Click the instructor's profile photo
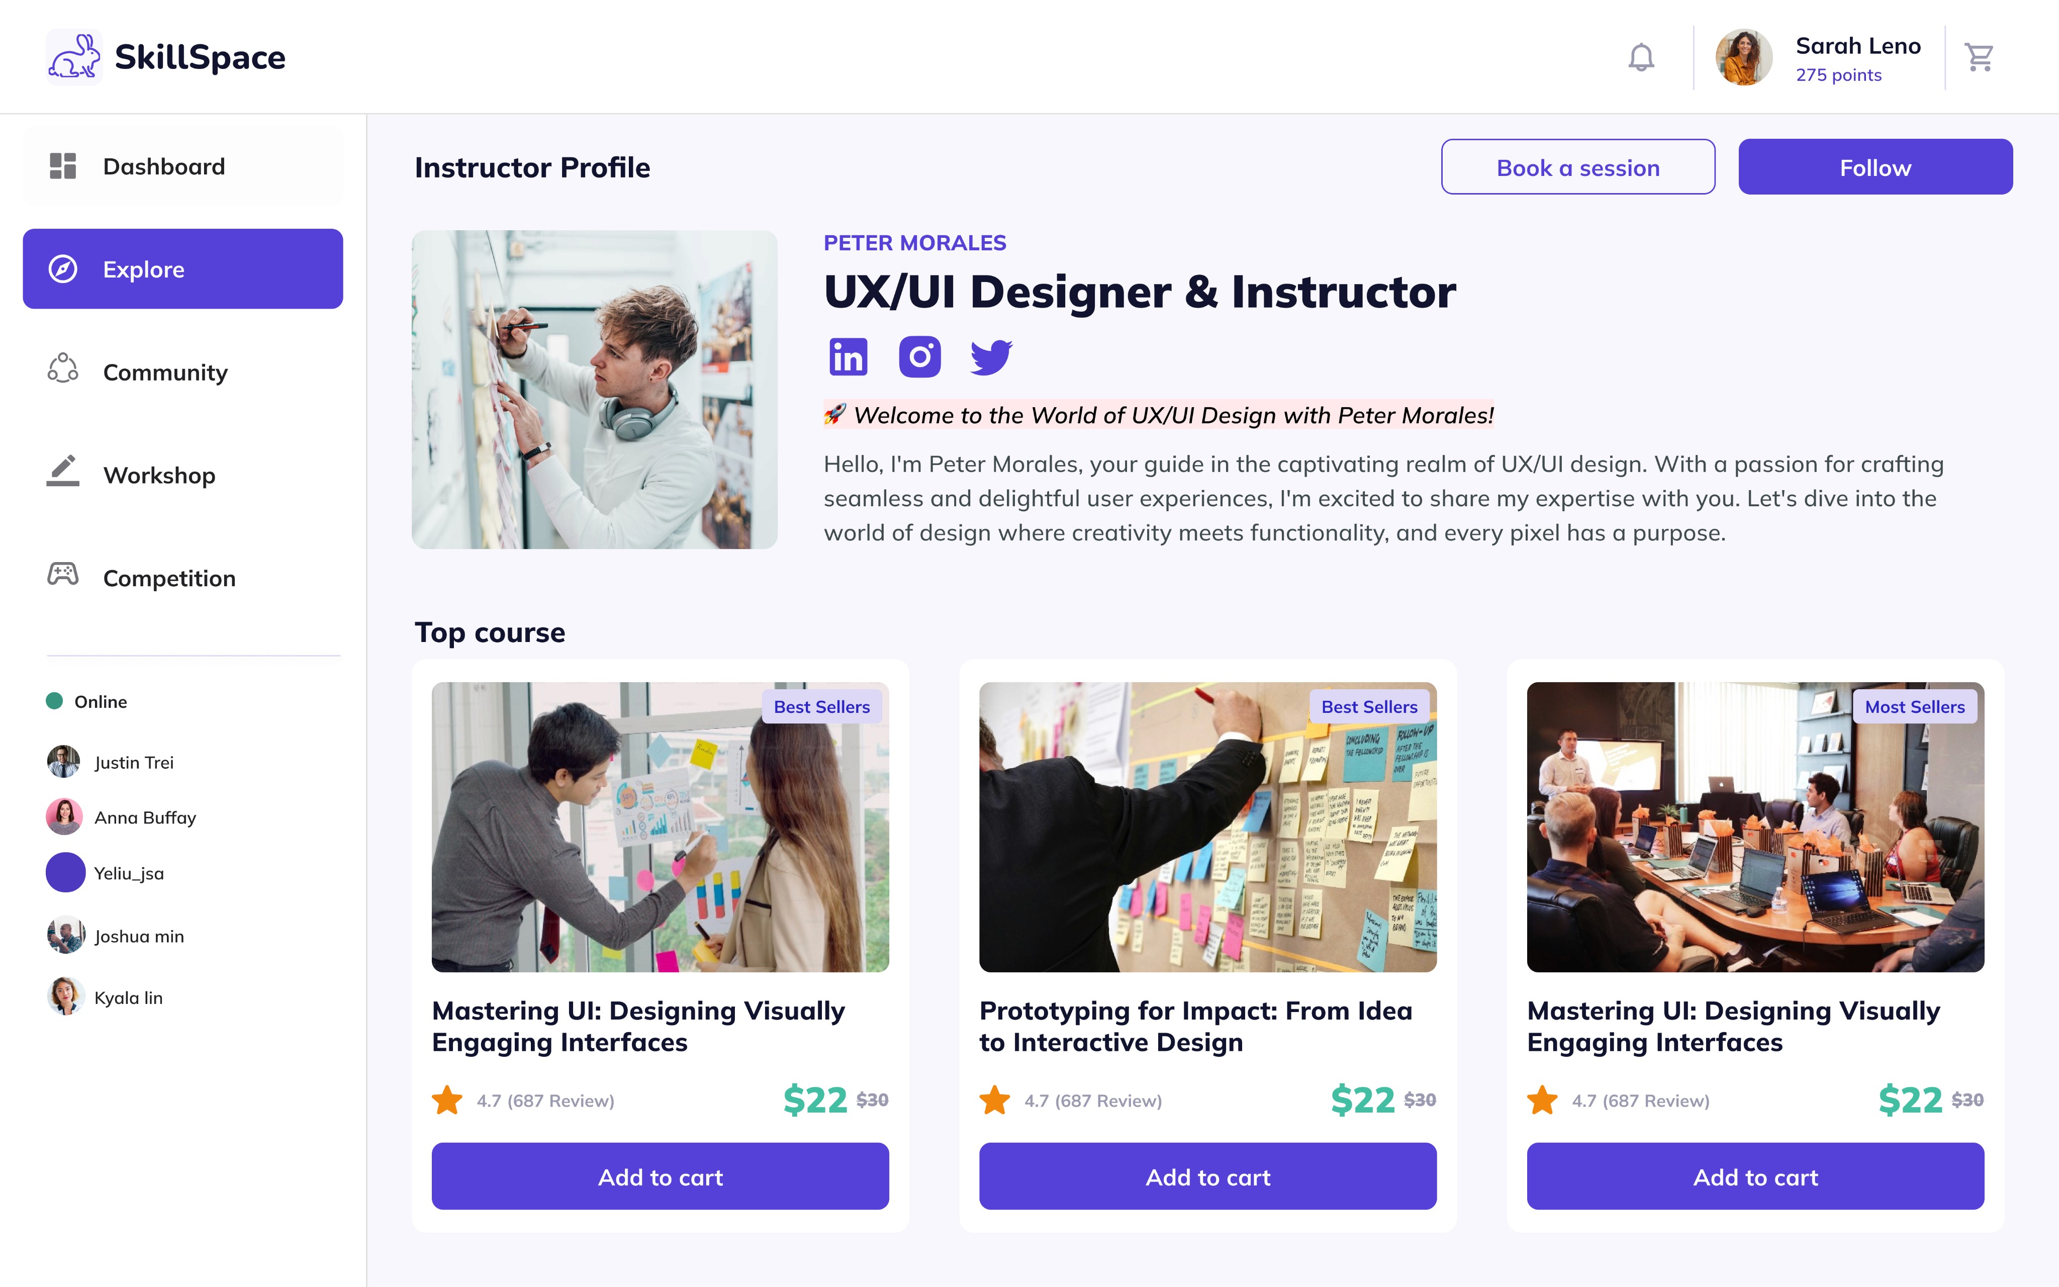The image size is (2059, 1287). [x=595, y=390]
